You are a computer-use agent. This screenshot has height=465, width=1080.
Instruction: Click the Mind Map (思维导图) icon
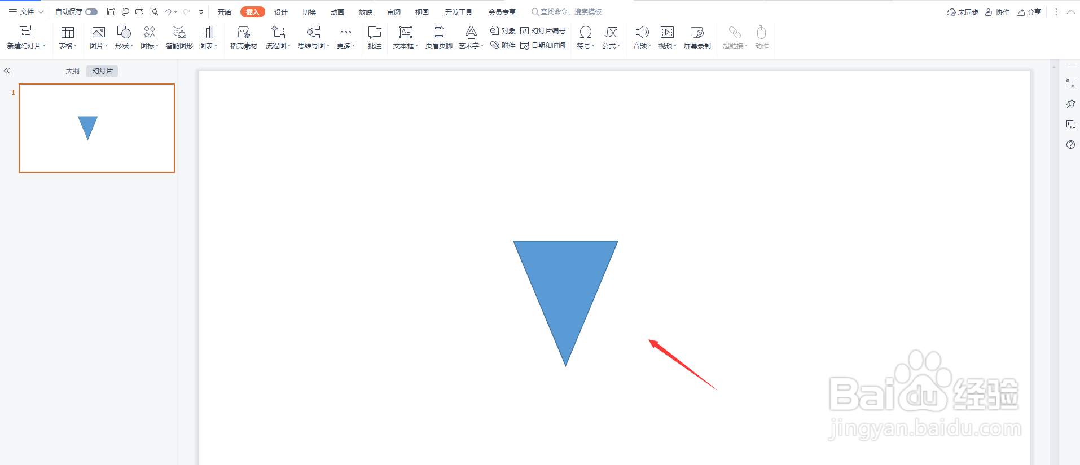[314, 32]
